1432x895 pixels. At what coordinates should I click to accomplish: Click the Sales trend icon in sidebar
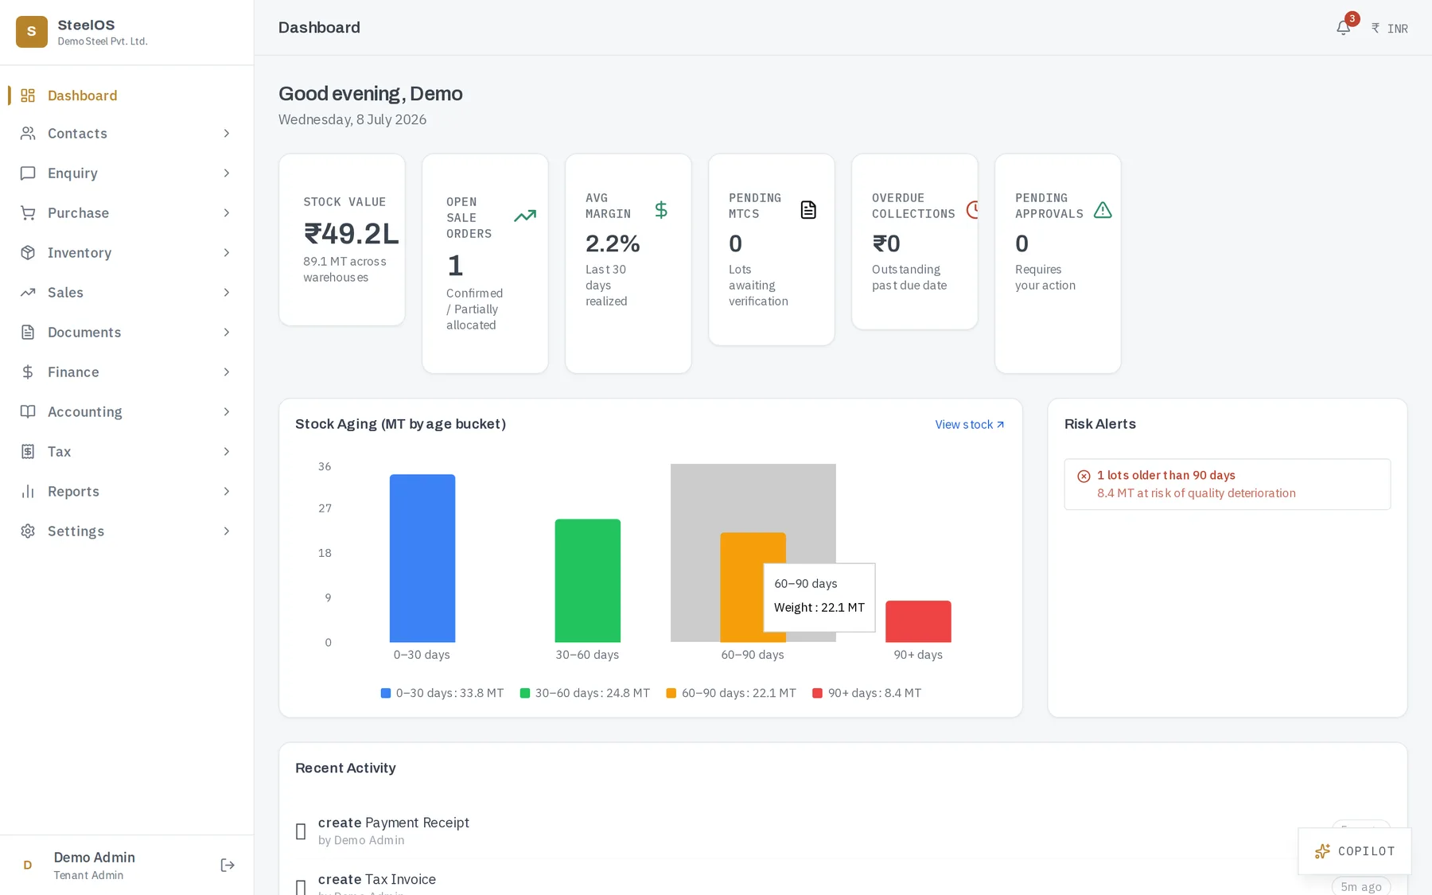click(x=28, y=293)
